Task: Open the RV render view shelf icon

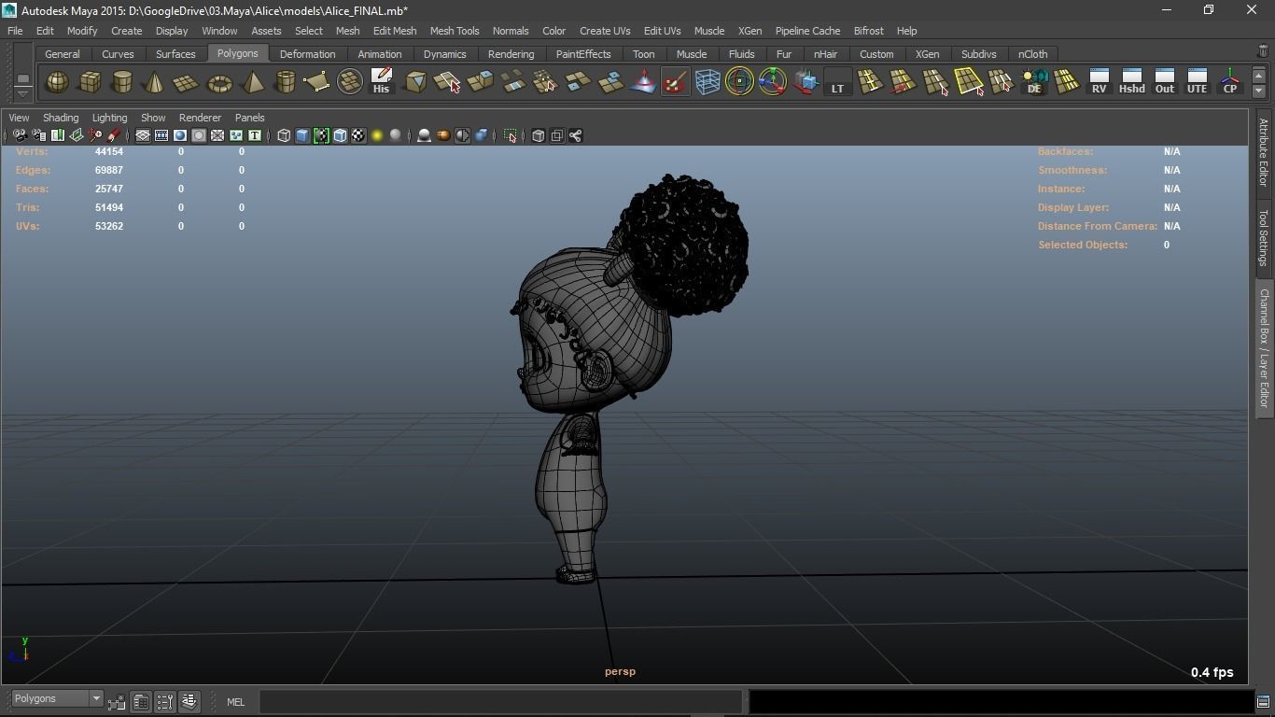Action: [1099, 82]
